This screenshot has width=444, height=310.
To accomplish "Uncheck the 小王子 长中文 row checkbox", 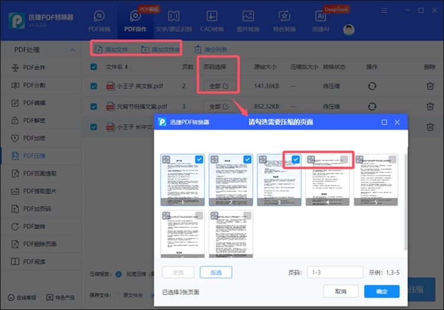I will (x=94, y=127).
